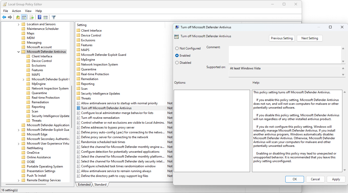Screen dimensions: 348x193
Task: Click the Local Group Policy Editor title icon
Action: (5, 4)
